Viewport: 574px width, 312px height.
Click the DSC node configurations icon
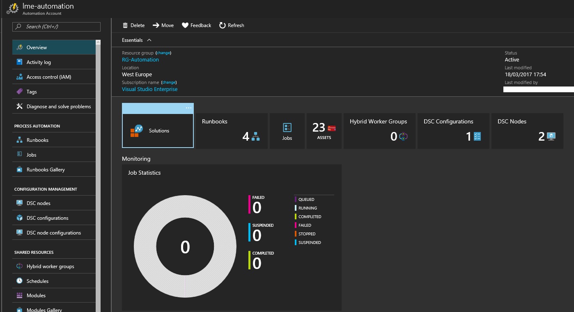(x=19, y=232)
